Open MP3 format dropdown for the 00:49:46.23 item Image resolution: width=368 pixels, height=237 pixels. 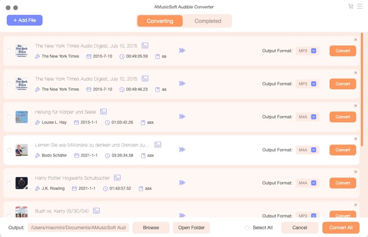[314, 84]
